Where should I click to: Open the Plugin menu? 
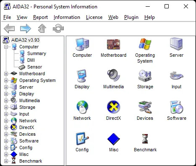click(131, 17)
